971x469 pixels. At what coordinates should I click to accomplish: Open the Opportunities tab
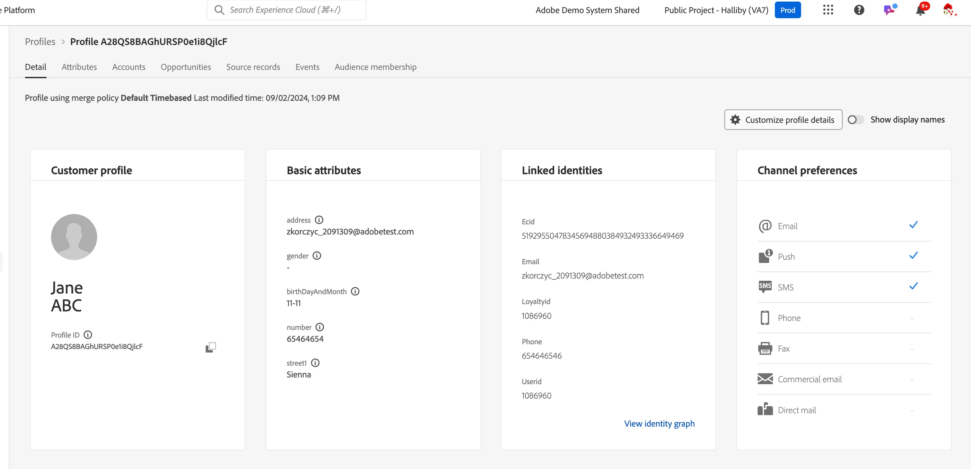[x=186, y=67]
